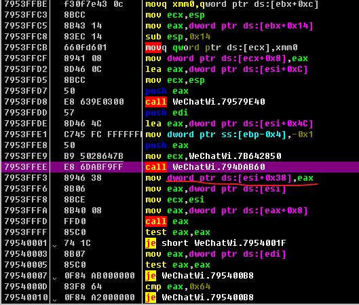Screen dimensions: 359x305
Task: Click 'mov eax,dword ptr ds:[edi]' instruction
Action: [x=216, y=254]
